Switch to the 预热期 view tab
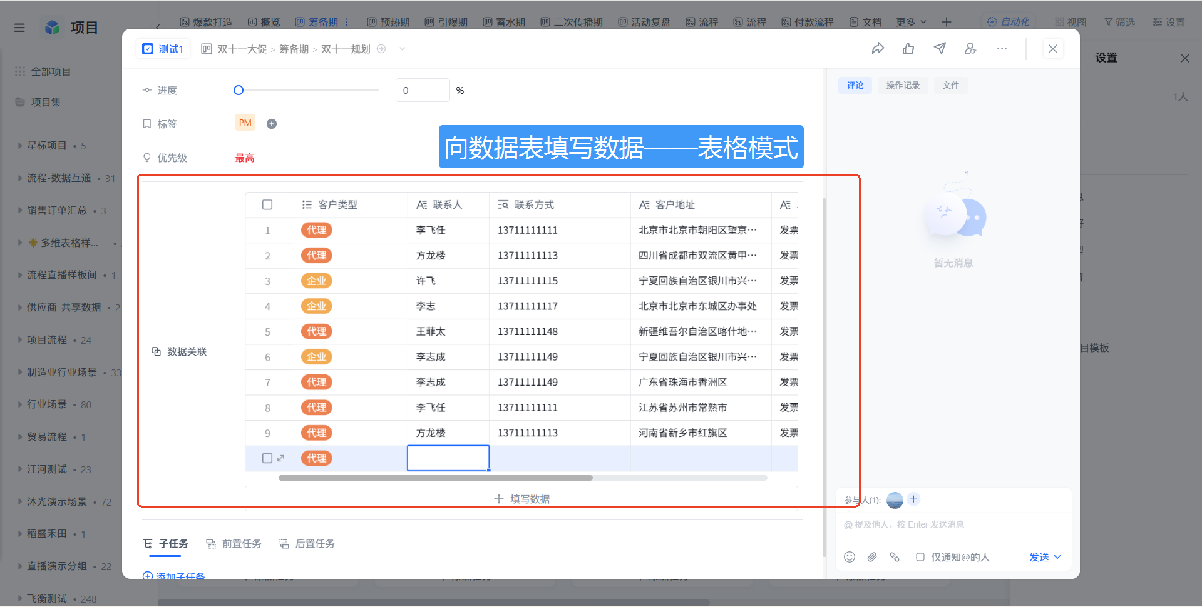The height and width of the screenshot is (607, 1202). (x=388, y=22)
